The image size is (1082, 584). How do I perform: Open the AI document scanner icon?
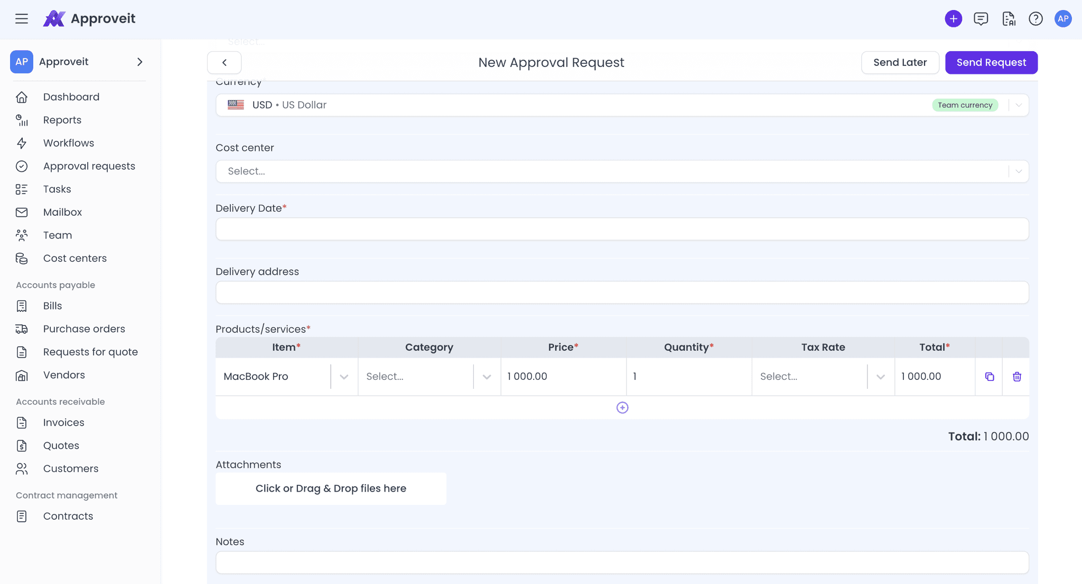(1009, 18)
